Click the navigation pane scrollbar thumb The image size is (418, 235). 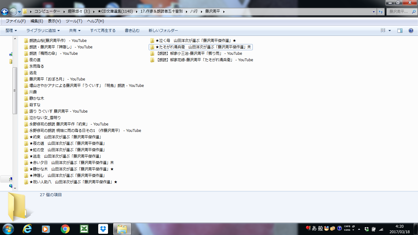tap(15, 91)
